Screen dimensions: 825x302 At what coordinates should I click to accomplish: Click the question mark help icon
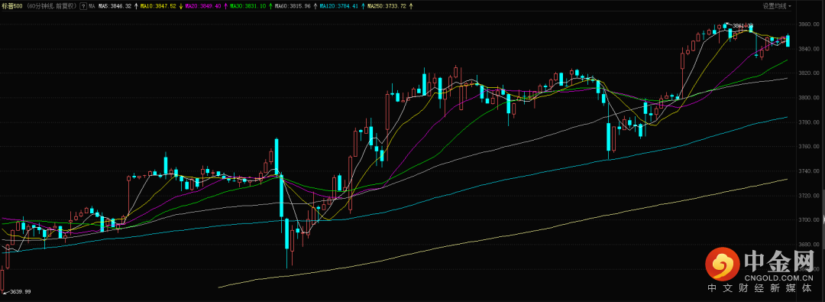click(84, 6)
